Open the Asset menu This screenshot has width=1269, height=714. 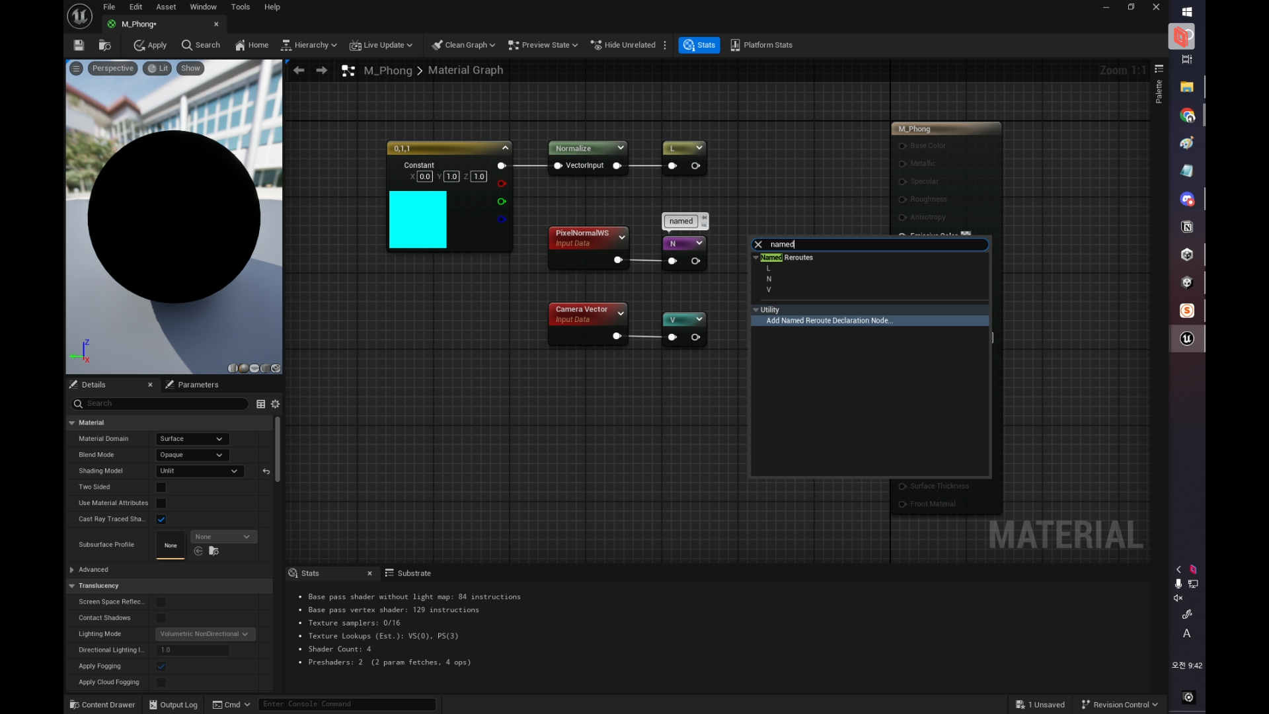click(x=165, y=7)
